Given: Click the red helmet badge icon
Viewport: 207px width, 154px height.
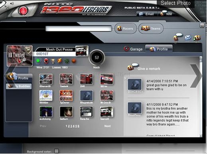Looking at the screenshot, I should point(46,61).
